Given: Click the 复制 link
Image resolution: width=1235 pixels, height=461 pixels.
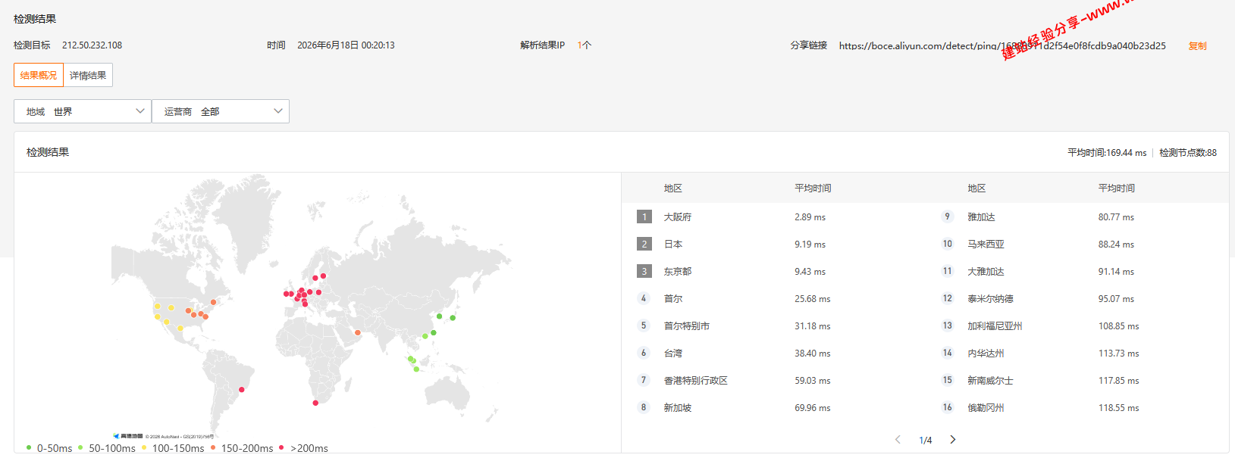Looking at the screenshot, I should click(x=1197, y=46).
